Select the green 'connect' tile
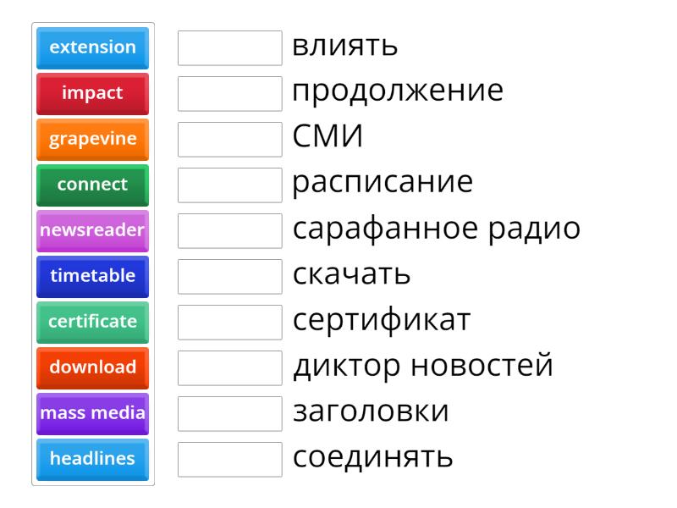 tap(92, 185)
